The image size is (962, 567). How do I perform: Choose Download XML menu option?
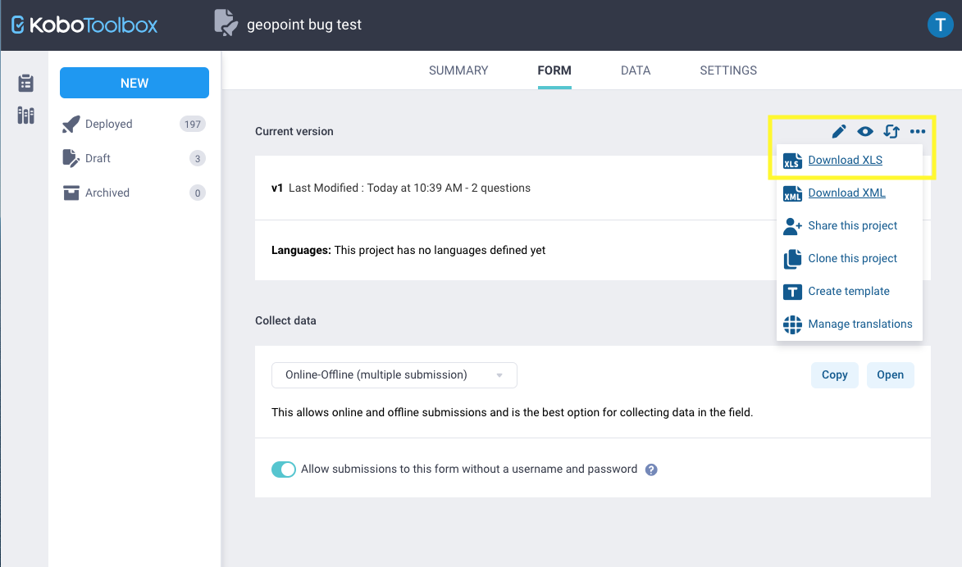(x=846, y=193)
